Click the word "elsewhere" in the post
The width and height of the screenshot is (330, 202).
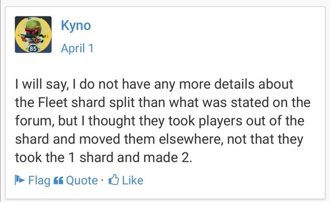tap(190, 139)
